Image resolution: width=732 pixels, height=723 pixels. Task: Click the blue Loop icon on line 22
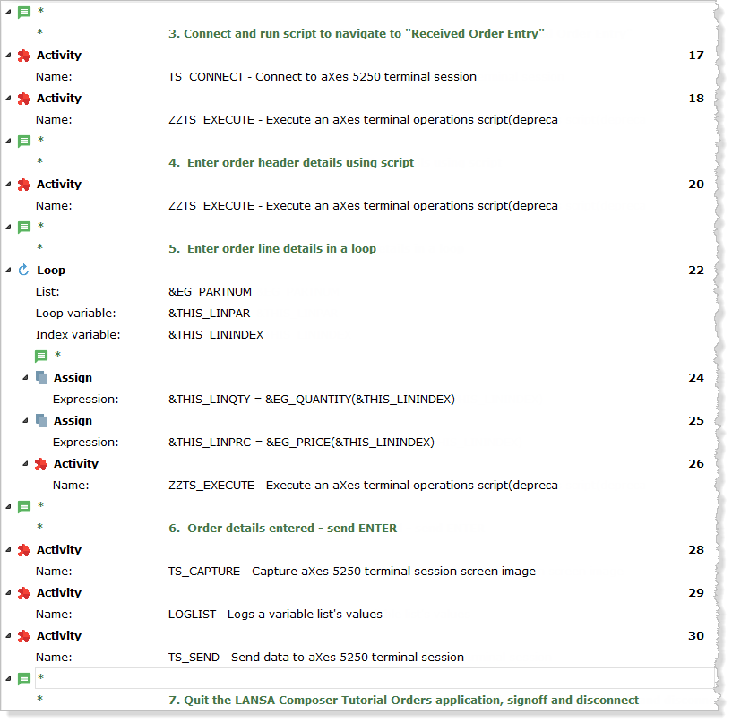(x=24, y=271)
